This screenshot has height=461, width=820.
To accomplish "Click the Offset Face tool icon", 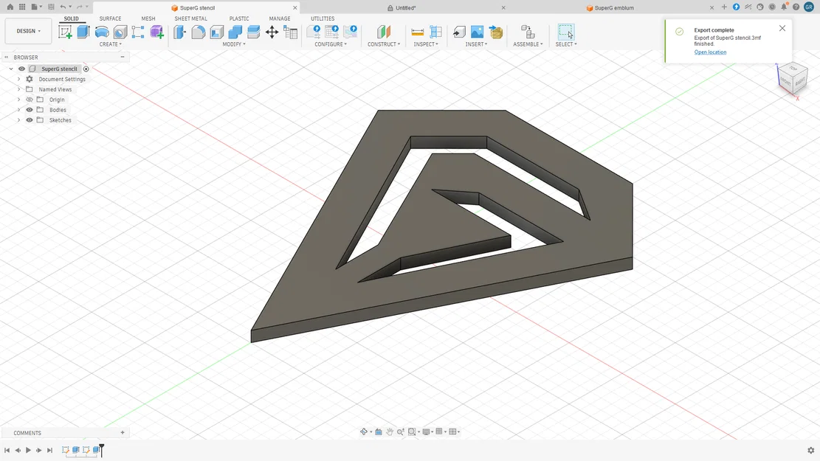I will (254, 32).
